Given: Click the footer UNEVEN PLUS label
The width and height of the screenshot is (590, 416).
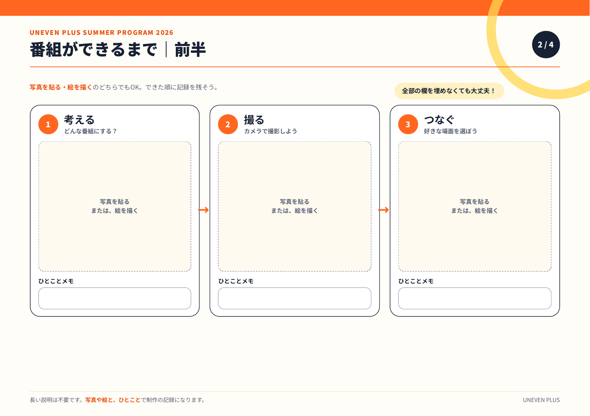Looking at the screenshot, I should [x=541, y=400].
